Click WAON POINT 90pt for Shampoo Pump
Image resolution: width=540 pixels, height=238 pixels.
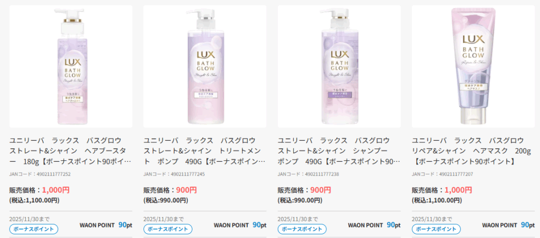374,225
